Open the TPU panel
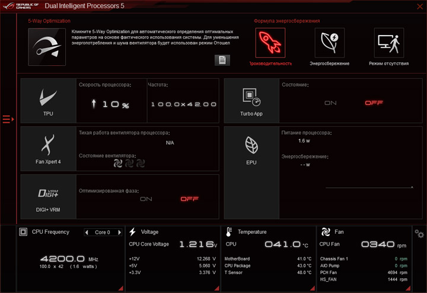 (x=49, y=101)
